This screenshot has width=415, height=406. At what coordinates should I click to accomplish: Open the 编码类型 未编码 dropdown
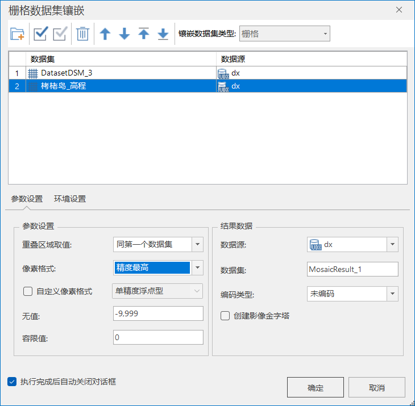[392, 294]
